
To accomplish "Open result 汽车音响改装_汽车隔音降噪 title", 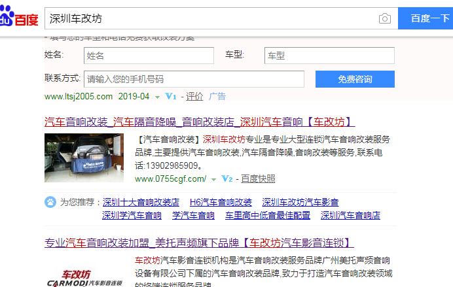I will 200,122.
